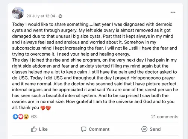Click the second heart emoji ending the post
The image size is (188, 139).
(x=48, y=108)
